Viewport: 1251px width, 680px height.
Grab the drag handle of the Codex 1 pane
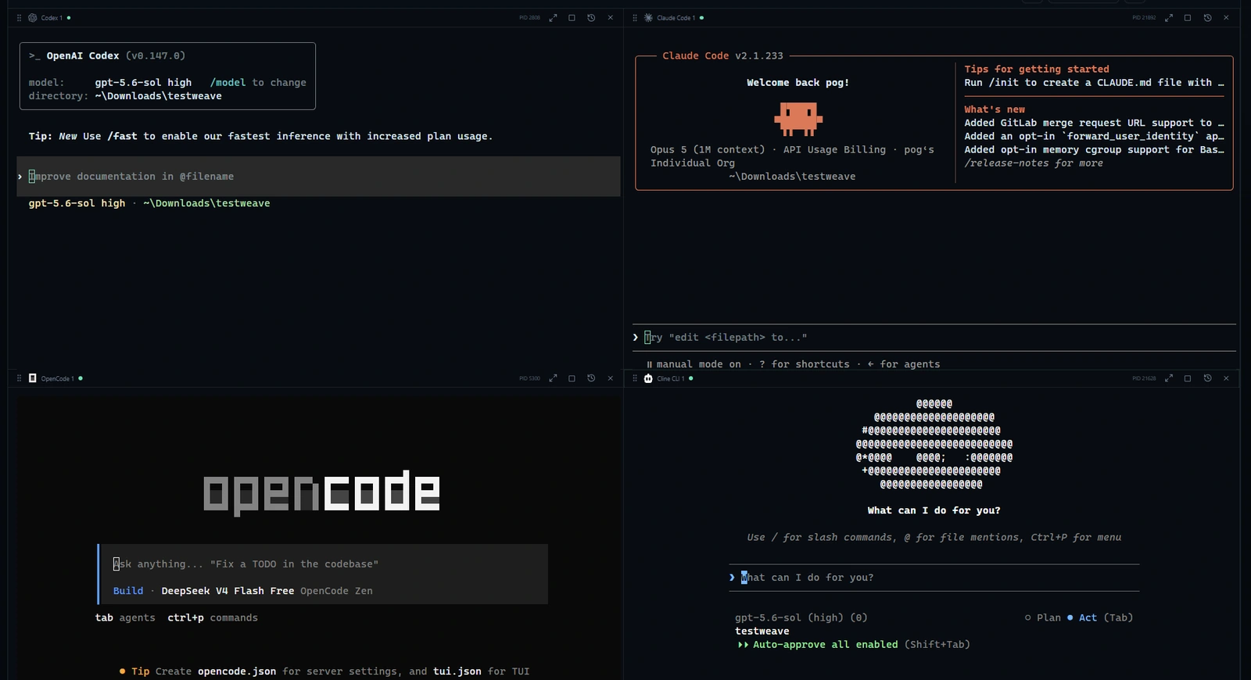[20, 17]
